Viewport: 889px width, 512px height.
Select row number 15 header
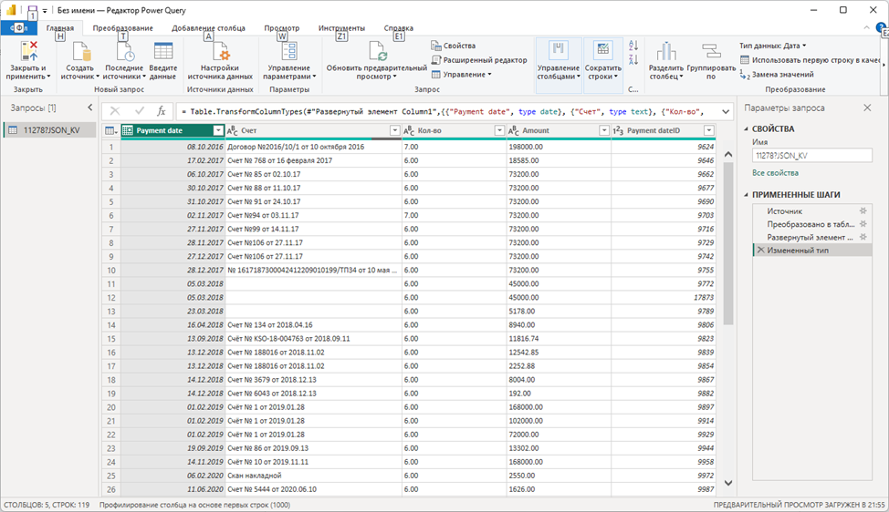coord(111,339)
